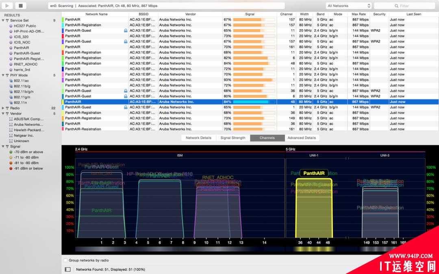Start scanning with the play button
The height and width of the screenshot is (274, 439).
pyautogui.click(x=7, y=6)
